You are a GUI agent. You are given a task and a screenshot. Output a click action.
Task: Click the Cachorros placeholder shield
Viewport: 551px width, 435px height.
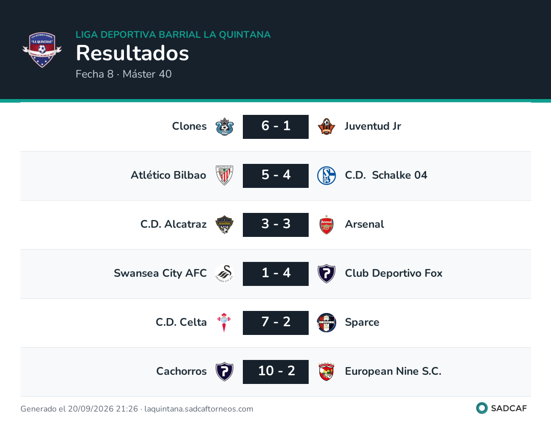tap(224, 372)
